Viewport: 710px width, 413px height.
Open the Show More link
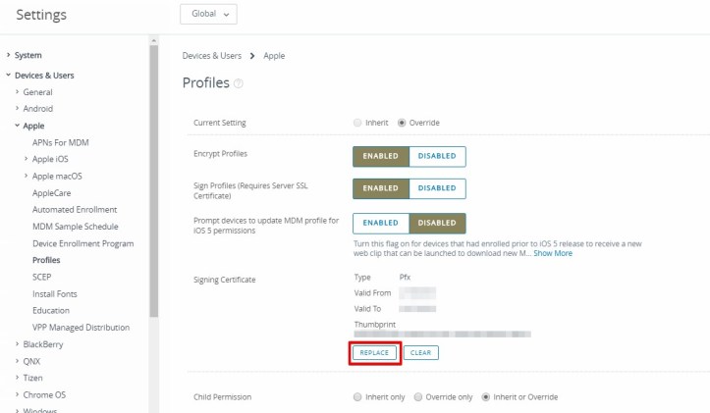coord(552,253)
